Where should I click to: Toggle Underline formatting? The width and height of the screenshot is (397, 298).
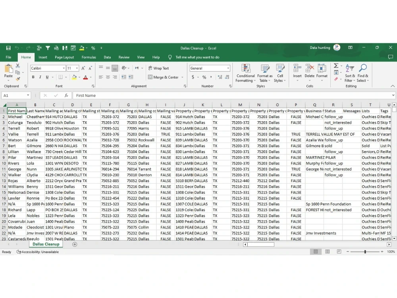(x=47, y=77)
